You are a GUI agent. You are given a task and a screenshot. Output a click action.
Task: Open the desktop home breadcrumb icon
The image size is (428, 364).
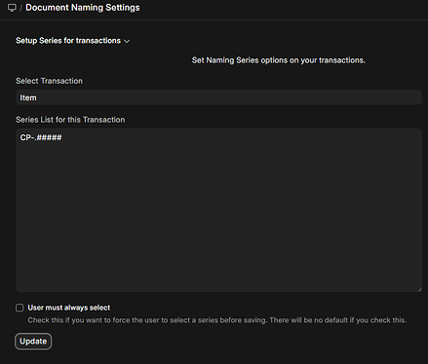click(12, 8)
